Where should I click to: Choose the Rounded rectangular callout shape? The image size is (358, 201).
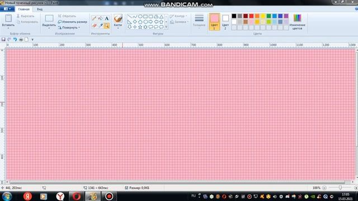tap(150, 27)
